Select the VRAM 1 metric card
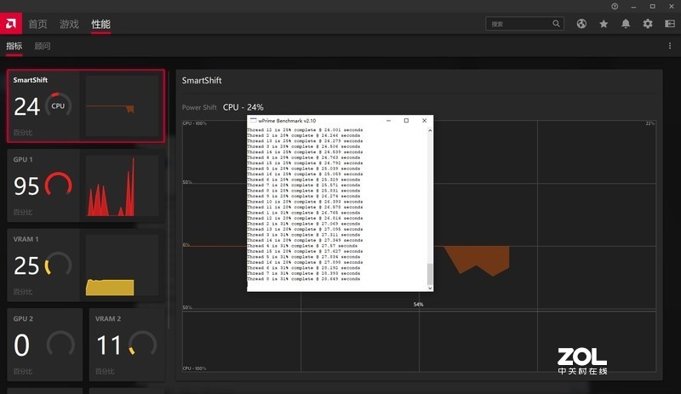This screenshot has width=681, height=394. pyautogui.click(x=86, y=265)
